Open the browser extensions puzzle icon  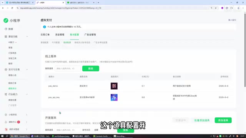(x=231, y=8)
